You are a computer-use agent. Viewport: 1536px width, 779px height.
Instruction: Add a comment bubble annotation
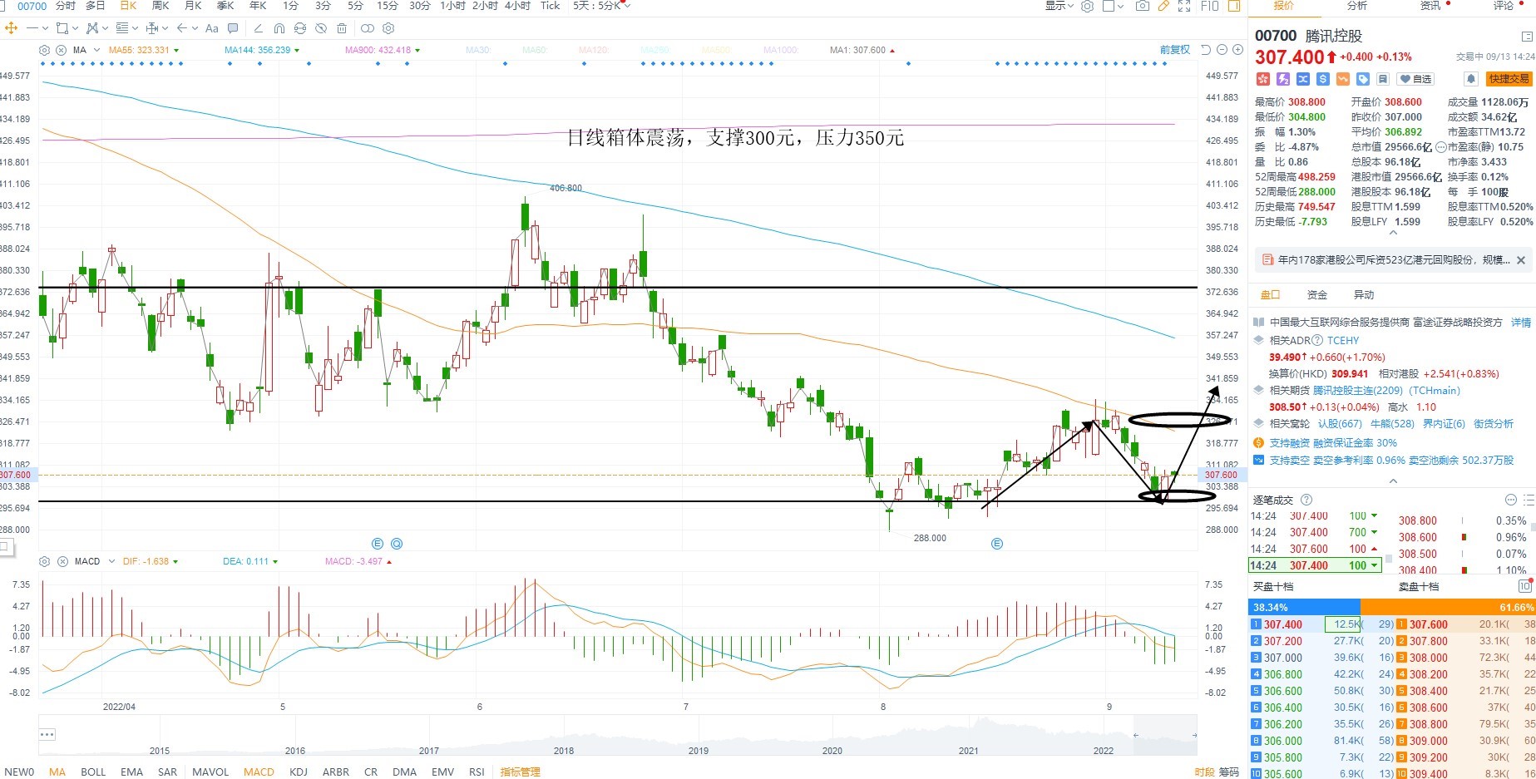coord(233,27)
